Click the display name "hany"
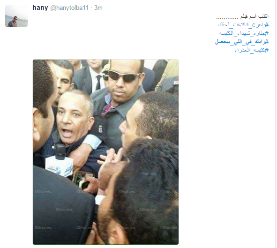The height and width of the screenshot is (248, 277). pos(40,8)
